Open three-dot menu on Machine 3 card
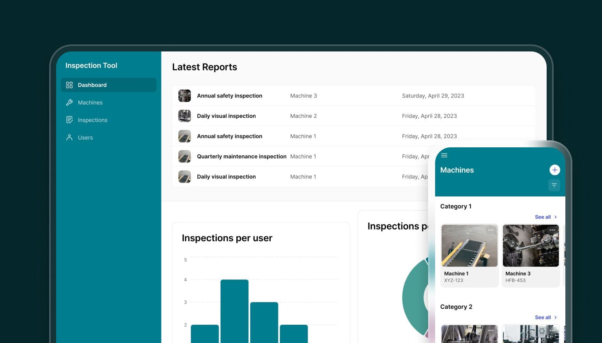 click(552, 230)
